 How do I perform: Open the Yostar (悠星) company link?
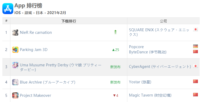pyautogui.click(x=140, y=82)
